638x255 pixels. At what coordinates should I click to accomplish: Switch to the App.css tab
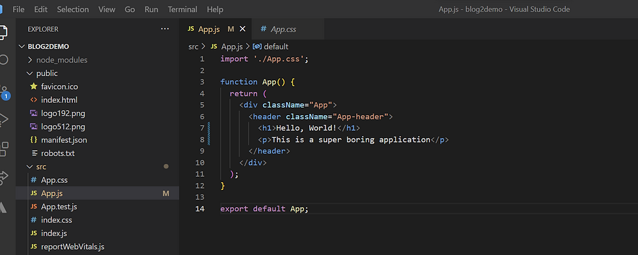pyautogui.click(x=284, y=29)
